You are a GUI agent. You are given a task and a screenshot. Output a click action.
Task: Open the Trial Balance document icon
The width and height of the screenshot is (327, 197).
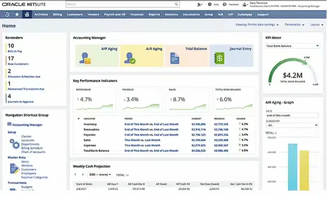click(x=175, y=58)
